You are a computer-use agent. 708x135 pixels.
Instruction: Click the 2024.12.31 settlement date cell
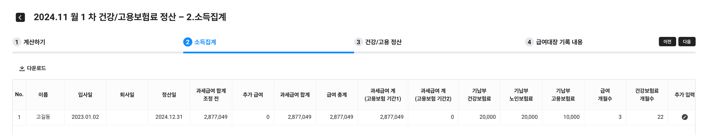click(x=169, y=117)
